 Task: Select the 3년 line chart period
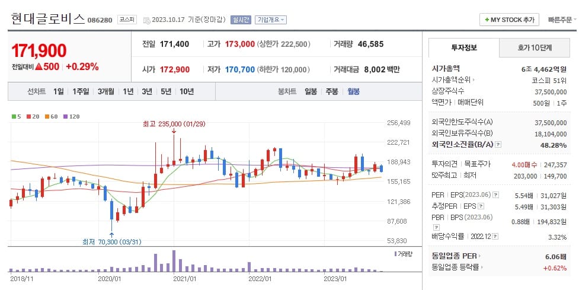[x=147, y=91]
